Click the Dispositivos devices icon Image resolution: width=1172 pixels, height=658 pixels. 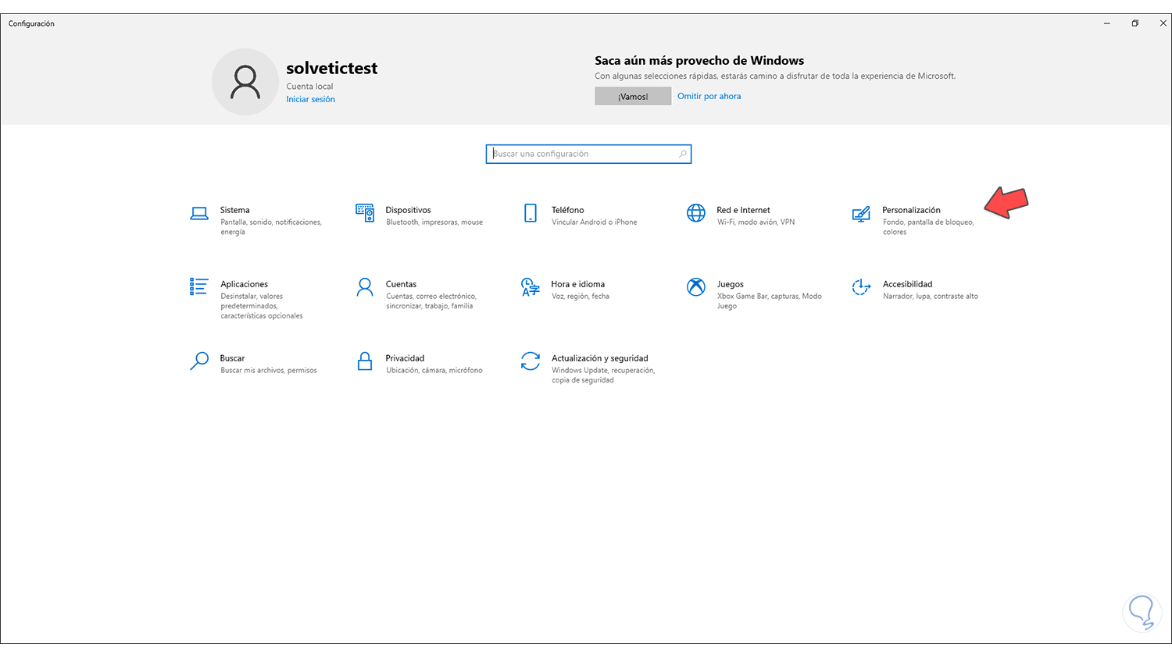tap(365, 213)
